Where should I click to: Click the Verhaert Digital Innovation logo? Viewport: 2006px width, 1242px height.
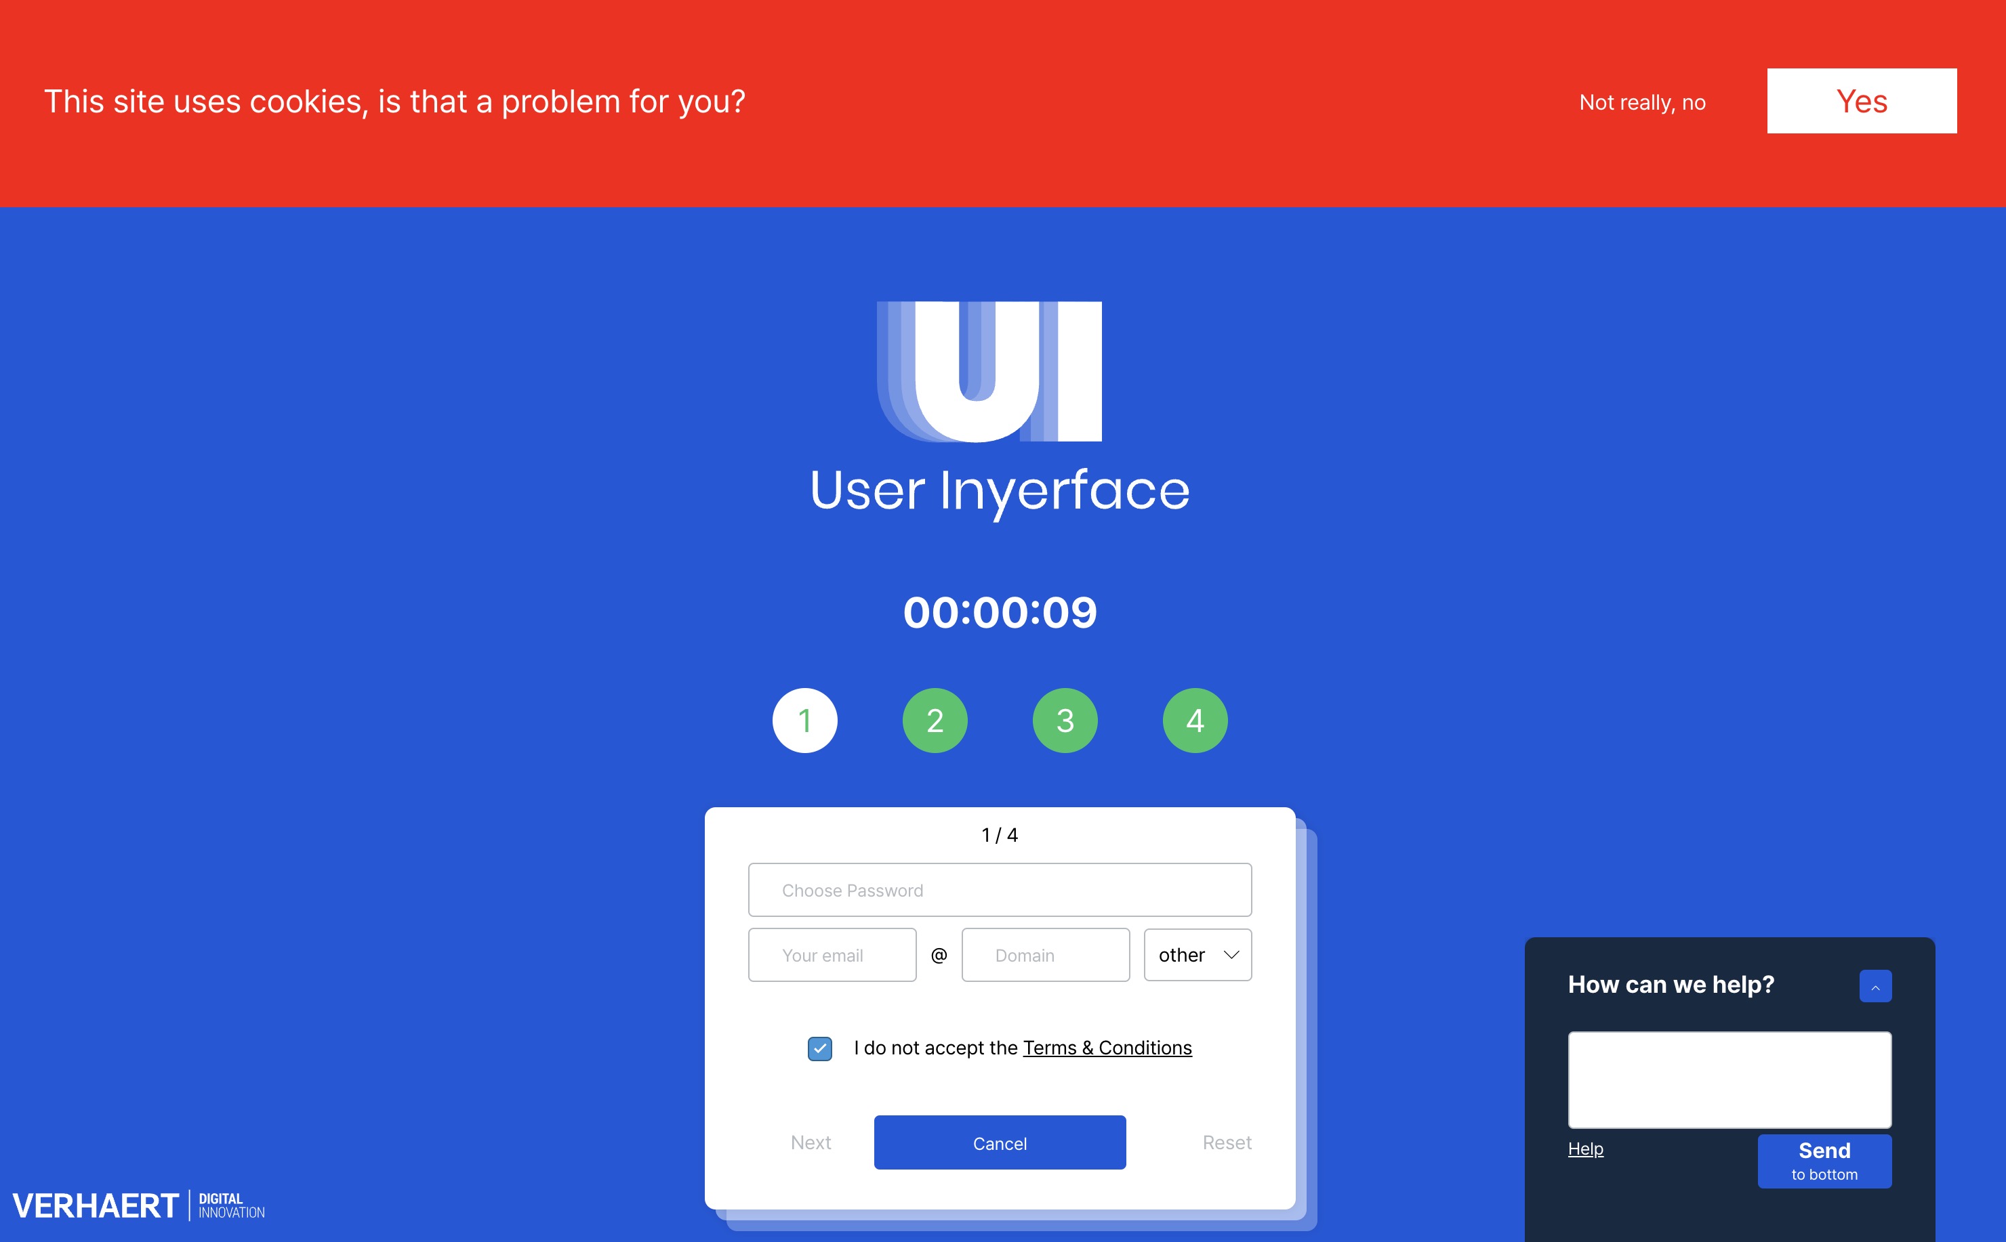pyautogui.click(x=139, y=1205)
